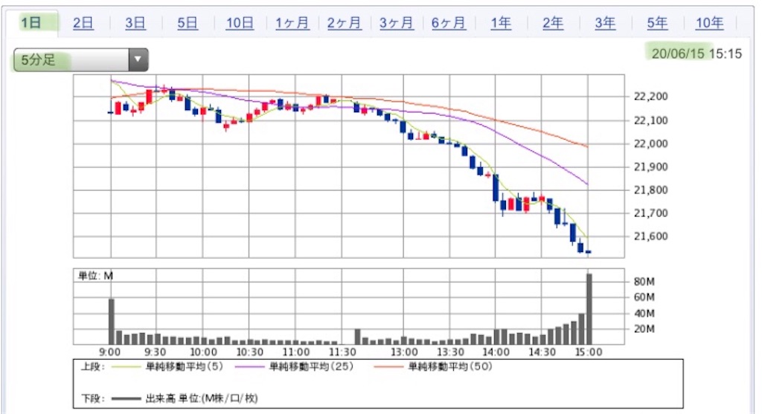The image size is (762, 414).
Task: Click the 21,600 price axis label
Action: pyautogui.click(x=650, y=236)
